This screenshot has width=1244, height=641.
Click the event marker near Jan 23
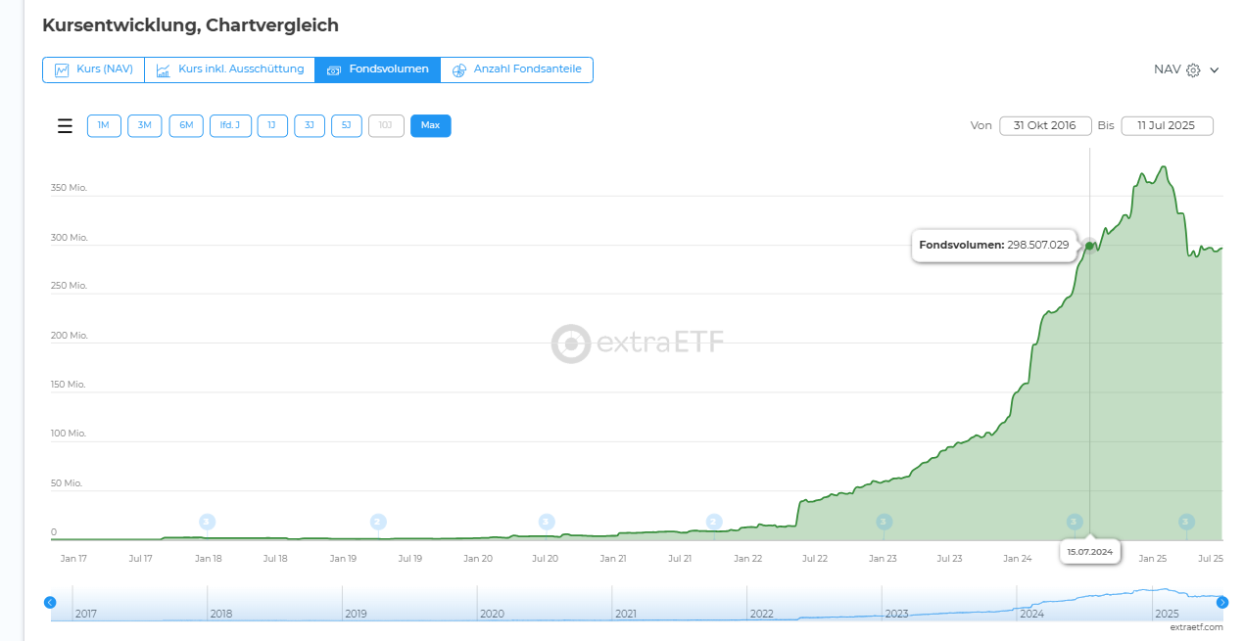pyautogui.click(x=885, y=522)
